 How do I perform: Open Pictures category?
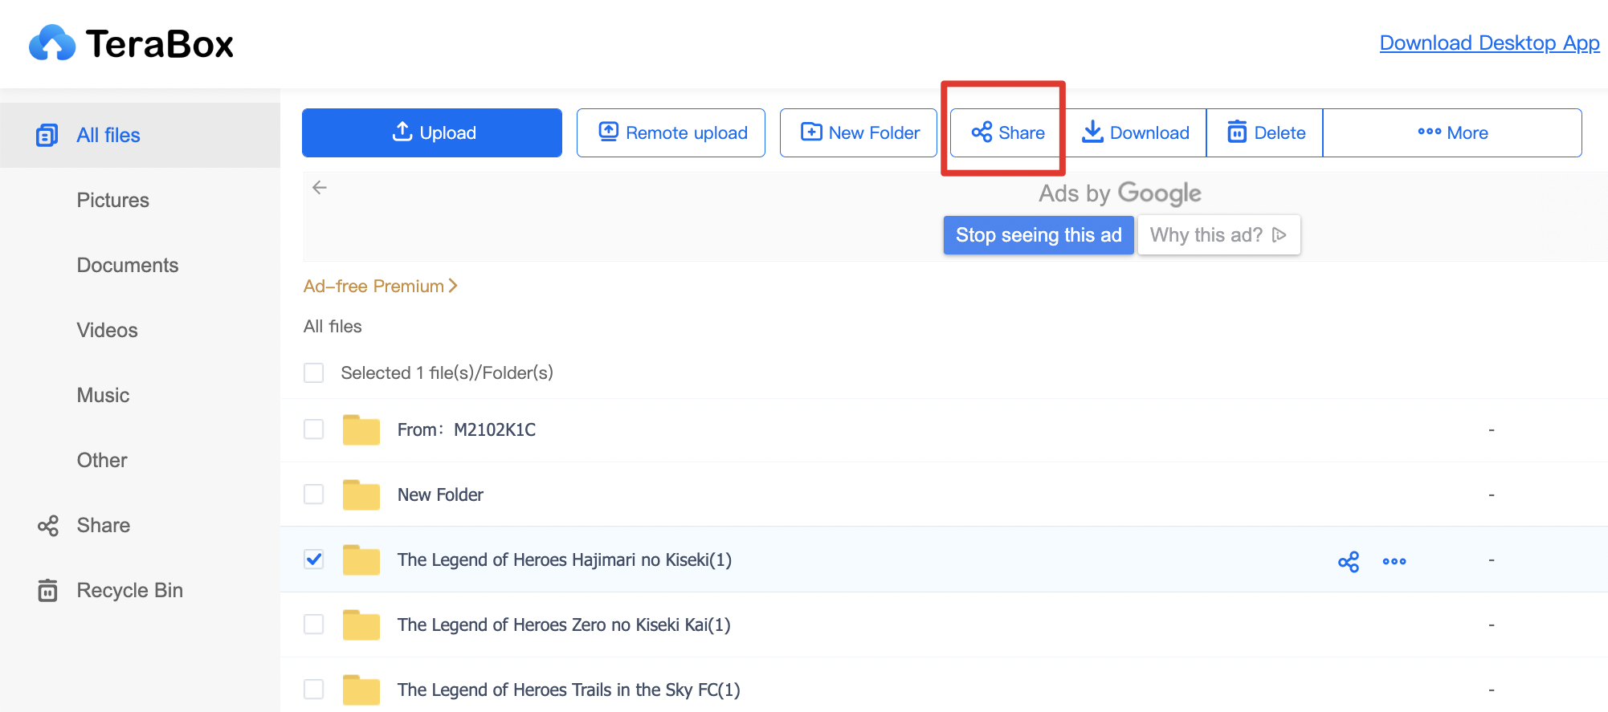[113, 200]
